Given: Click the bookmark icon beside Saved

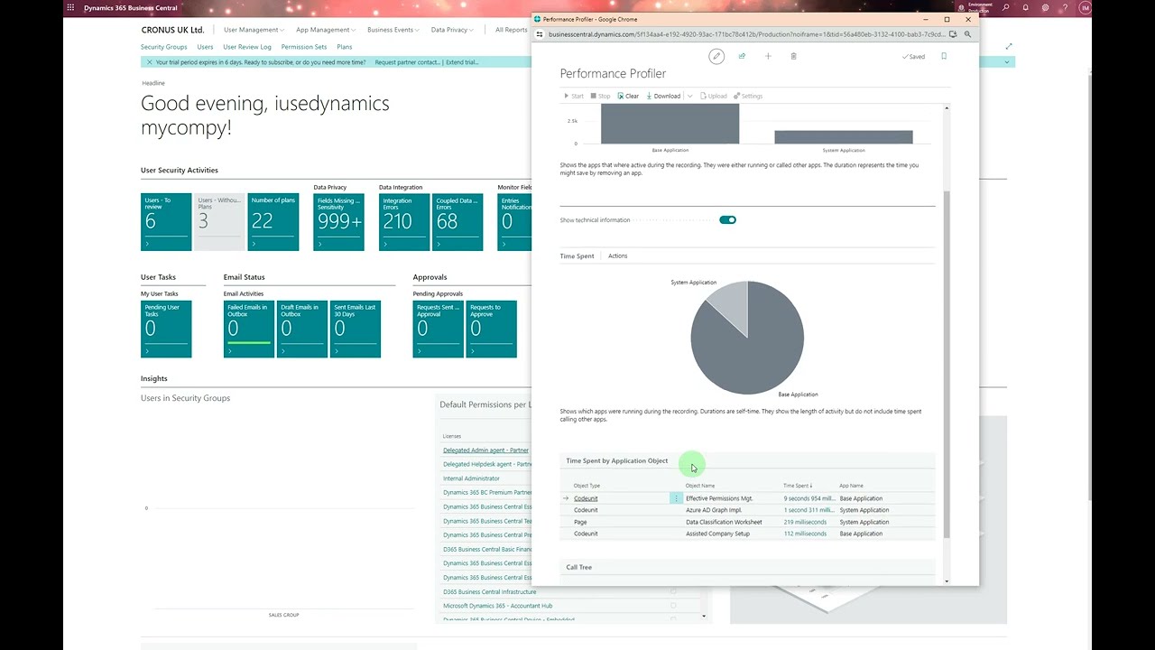Looking at the screenshot, I should point(944,56).
